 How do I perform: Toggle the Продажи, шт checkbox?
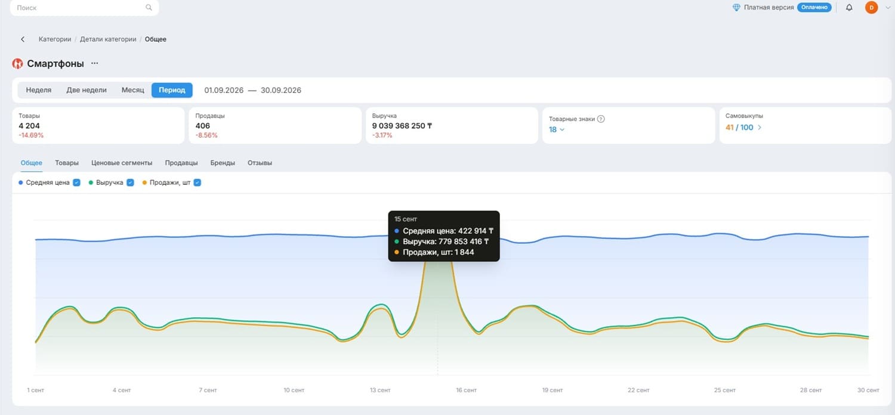197,182
